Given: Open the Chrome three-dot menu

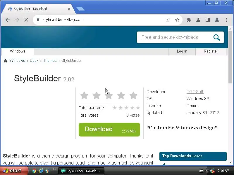Looking at the screenshot, I should tap(226, 20).
